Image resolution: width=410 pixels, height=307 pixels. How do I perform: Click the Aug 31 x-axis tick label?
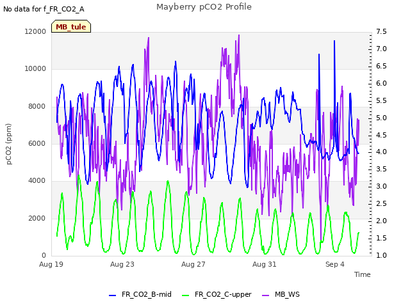(x=265, y=264)
